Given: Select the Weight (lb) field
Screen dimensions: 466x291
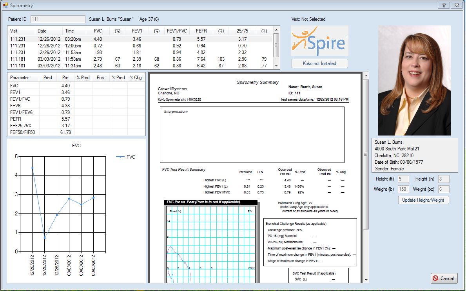Looking at the screenshot, I should click(x=403, y=190).
